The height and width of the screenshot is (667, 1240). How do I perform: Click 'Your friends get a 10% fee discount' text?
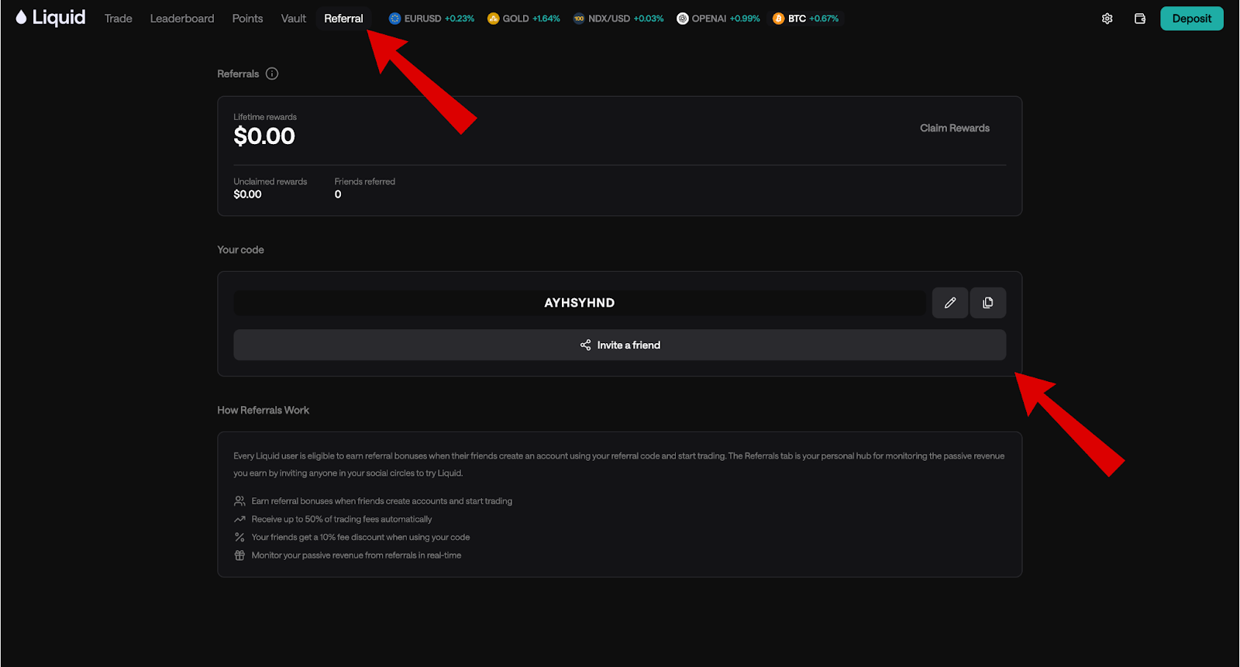360,537
